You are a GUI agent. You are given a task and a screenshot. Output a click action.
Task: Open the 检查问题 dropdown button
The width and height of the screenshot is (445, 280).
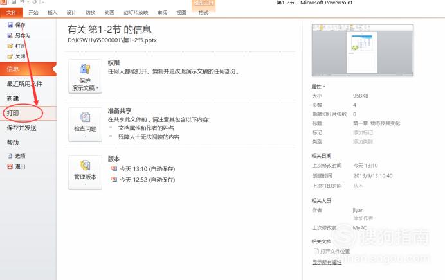tap(85, 125)
